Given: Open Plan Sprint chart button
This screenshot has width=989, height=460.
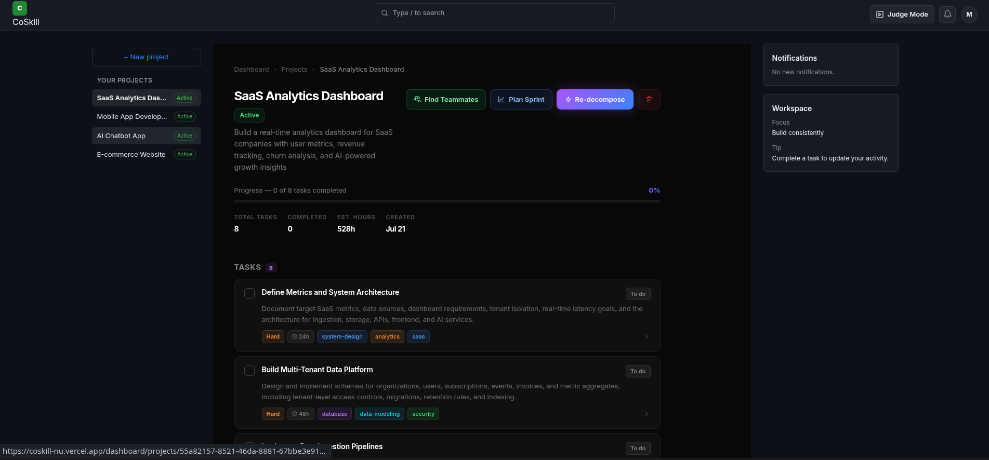Looking at the screenshot, I should click(x=521, y=99).
